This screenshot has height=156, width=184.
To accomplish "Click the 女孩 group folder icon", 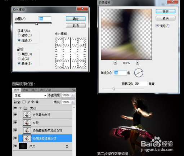I will coord(26,108).
